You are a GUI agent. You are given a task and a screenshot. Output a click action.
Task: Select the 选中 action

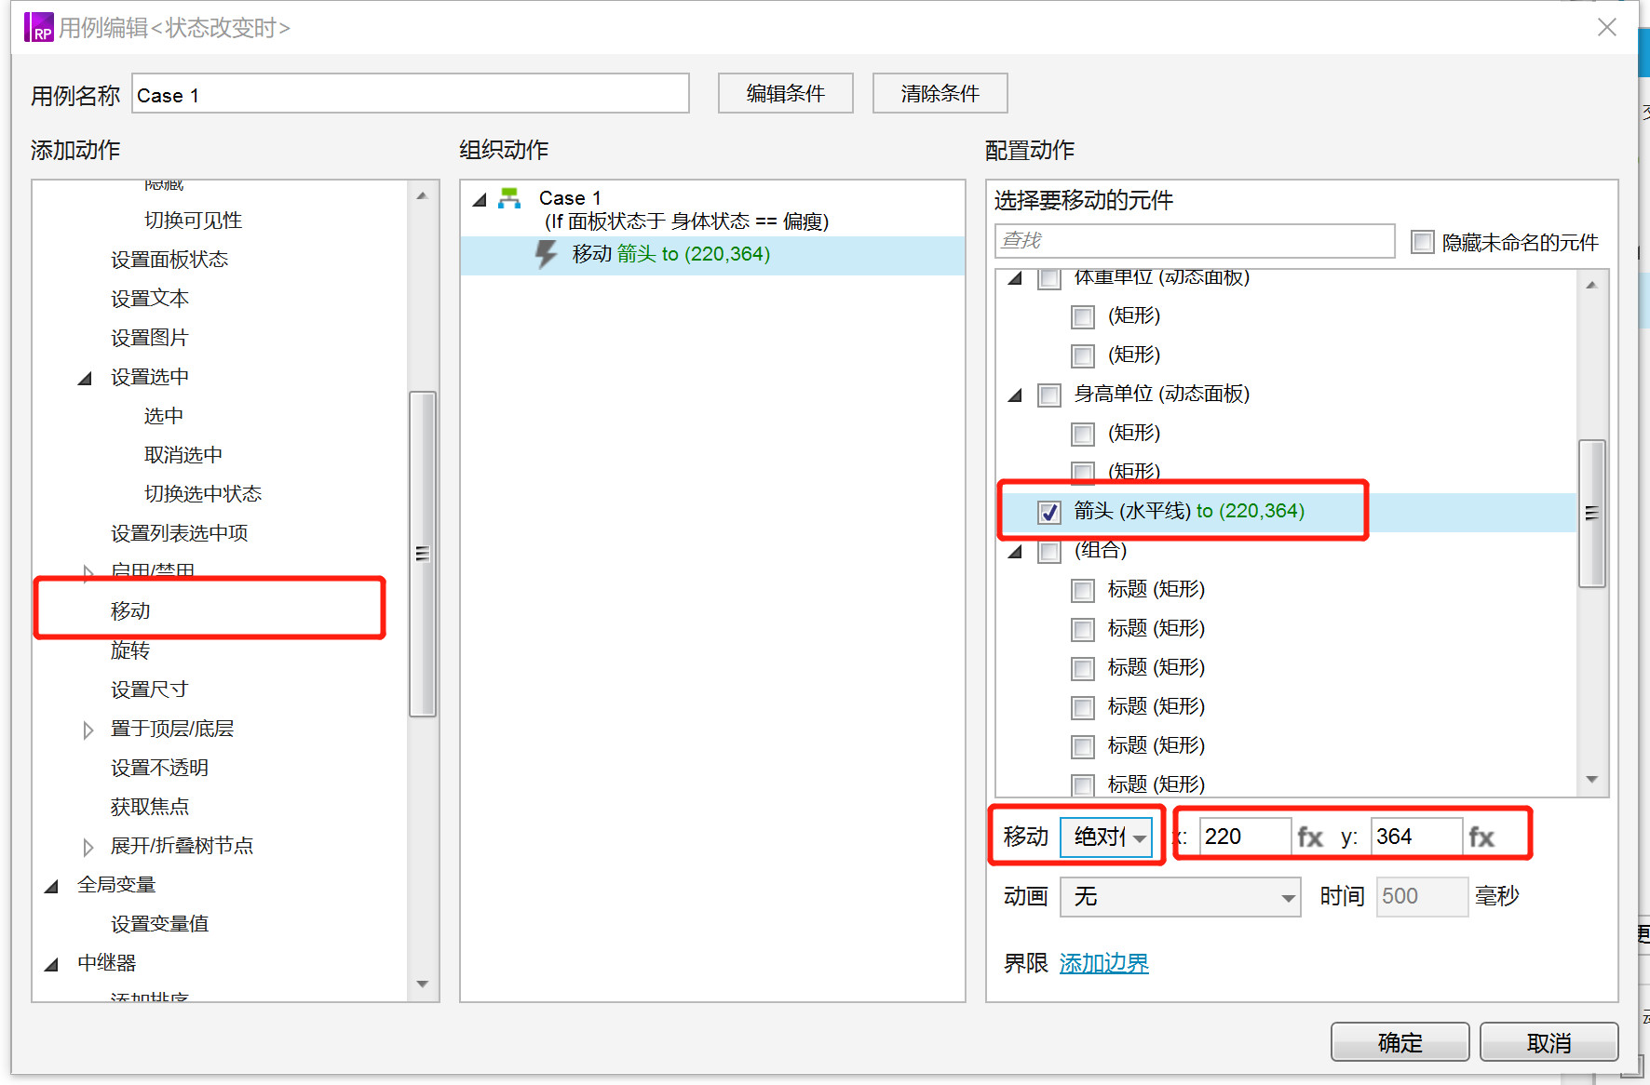[164, 416]
